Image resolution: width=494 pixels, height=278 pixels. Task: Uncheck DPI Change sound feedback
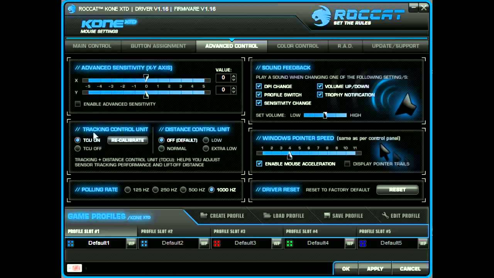tap(259, 86)
